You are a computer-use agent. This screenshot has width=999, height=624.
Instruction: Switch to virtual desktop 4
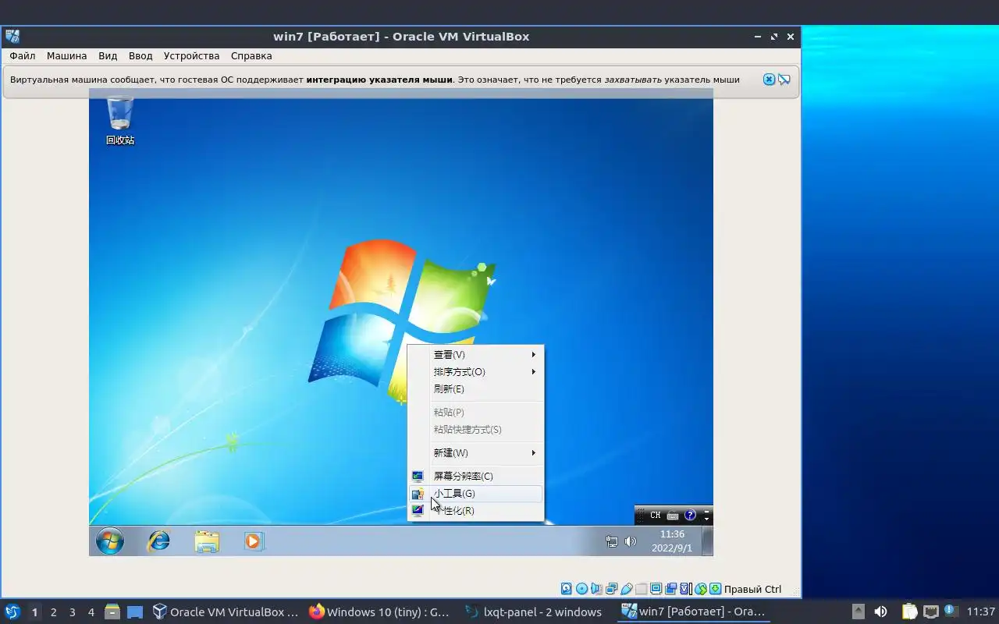click(x=91, y=612)
